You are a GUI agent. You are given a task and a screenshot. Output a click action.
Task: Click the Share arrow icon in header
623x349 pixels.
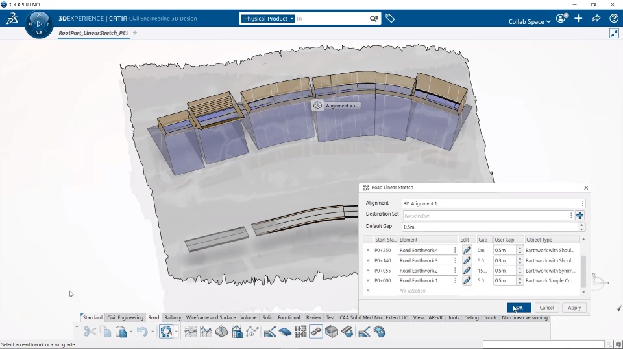coord(596,19)
